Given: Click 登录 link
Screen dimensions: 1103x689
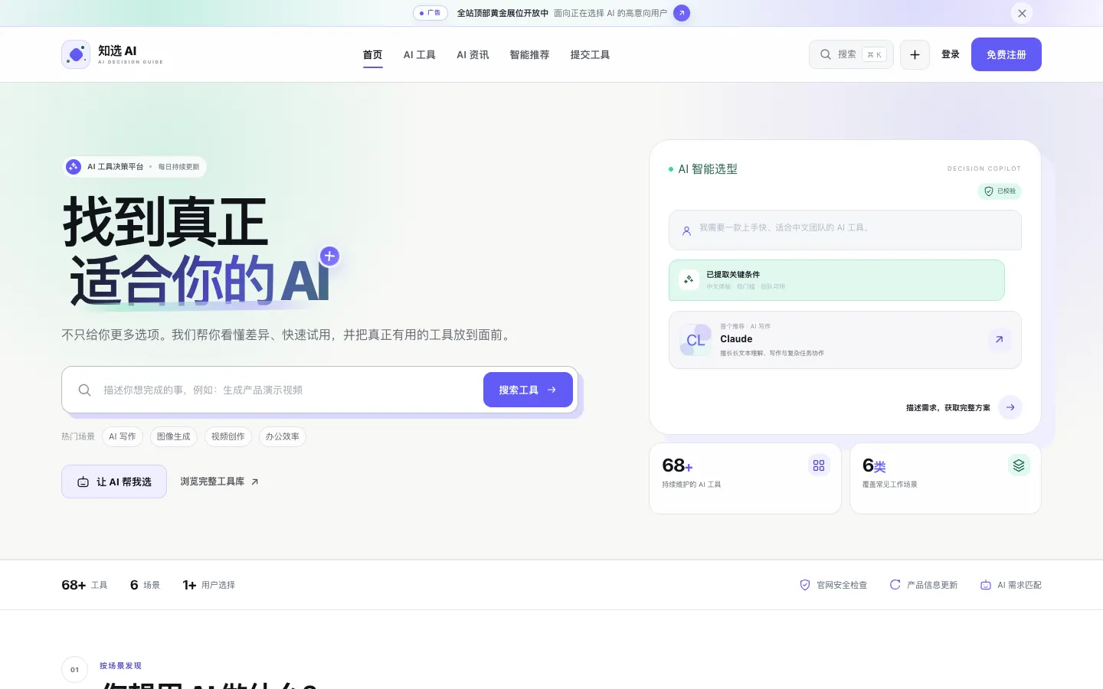Looking at the screenshot, I should (951, 54).
